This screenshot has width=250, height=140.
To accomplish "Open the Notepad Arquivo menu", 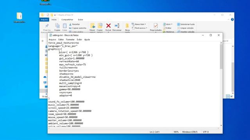I will (52, 40).
